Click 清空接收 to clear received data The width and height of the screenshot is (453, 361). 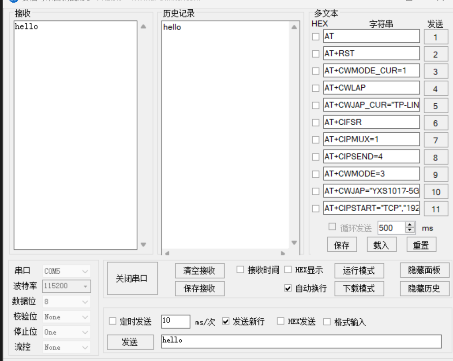(x=200, y=271)
